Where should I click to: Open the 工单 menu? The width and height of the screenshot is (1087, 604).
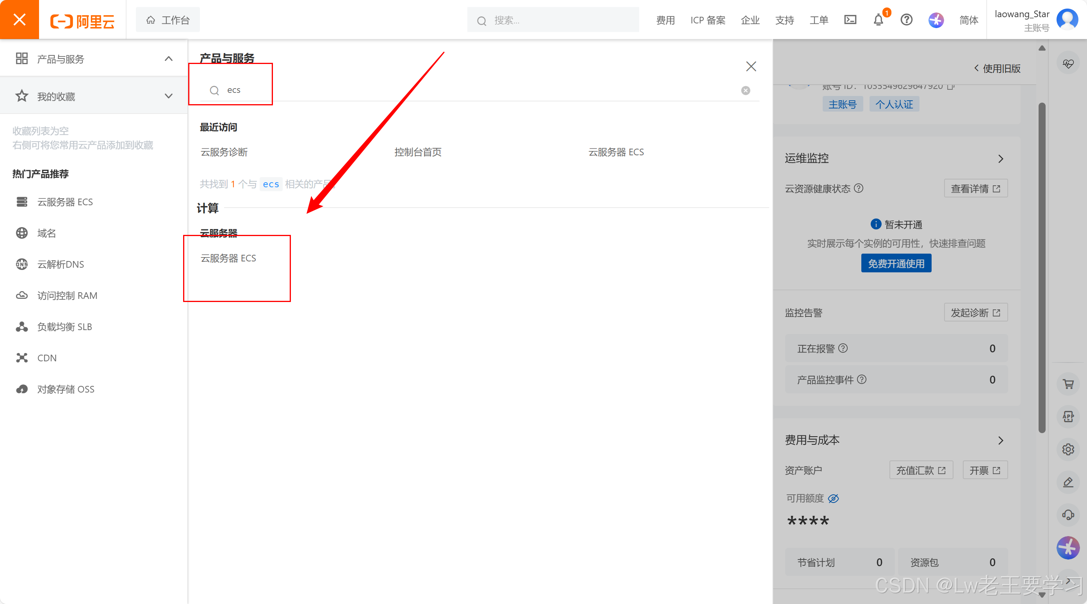[x=819, y=20]
